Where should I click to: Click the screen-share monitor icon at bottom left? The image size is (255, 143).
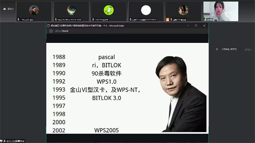click(1, 141)
